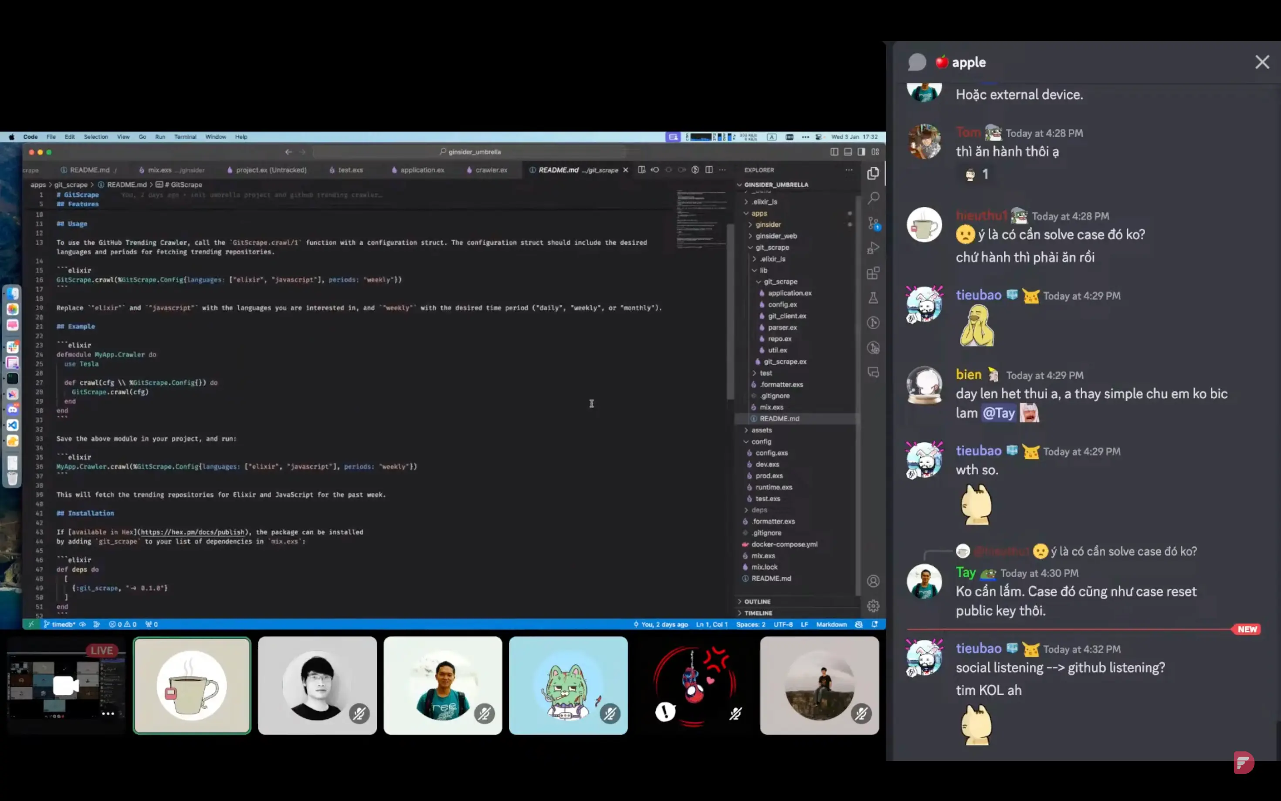Click the timedb branch in status bar
This screenshot has width=1281, height=801.
(60, 624)
